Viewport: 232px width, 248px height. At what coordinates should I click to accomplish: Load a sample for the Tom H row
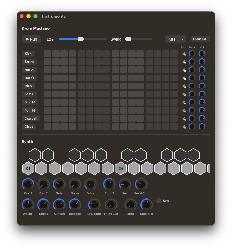[183, 111]
